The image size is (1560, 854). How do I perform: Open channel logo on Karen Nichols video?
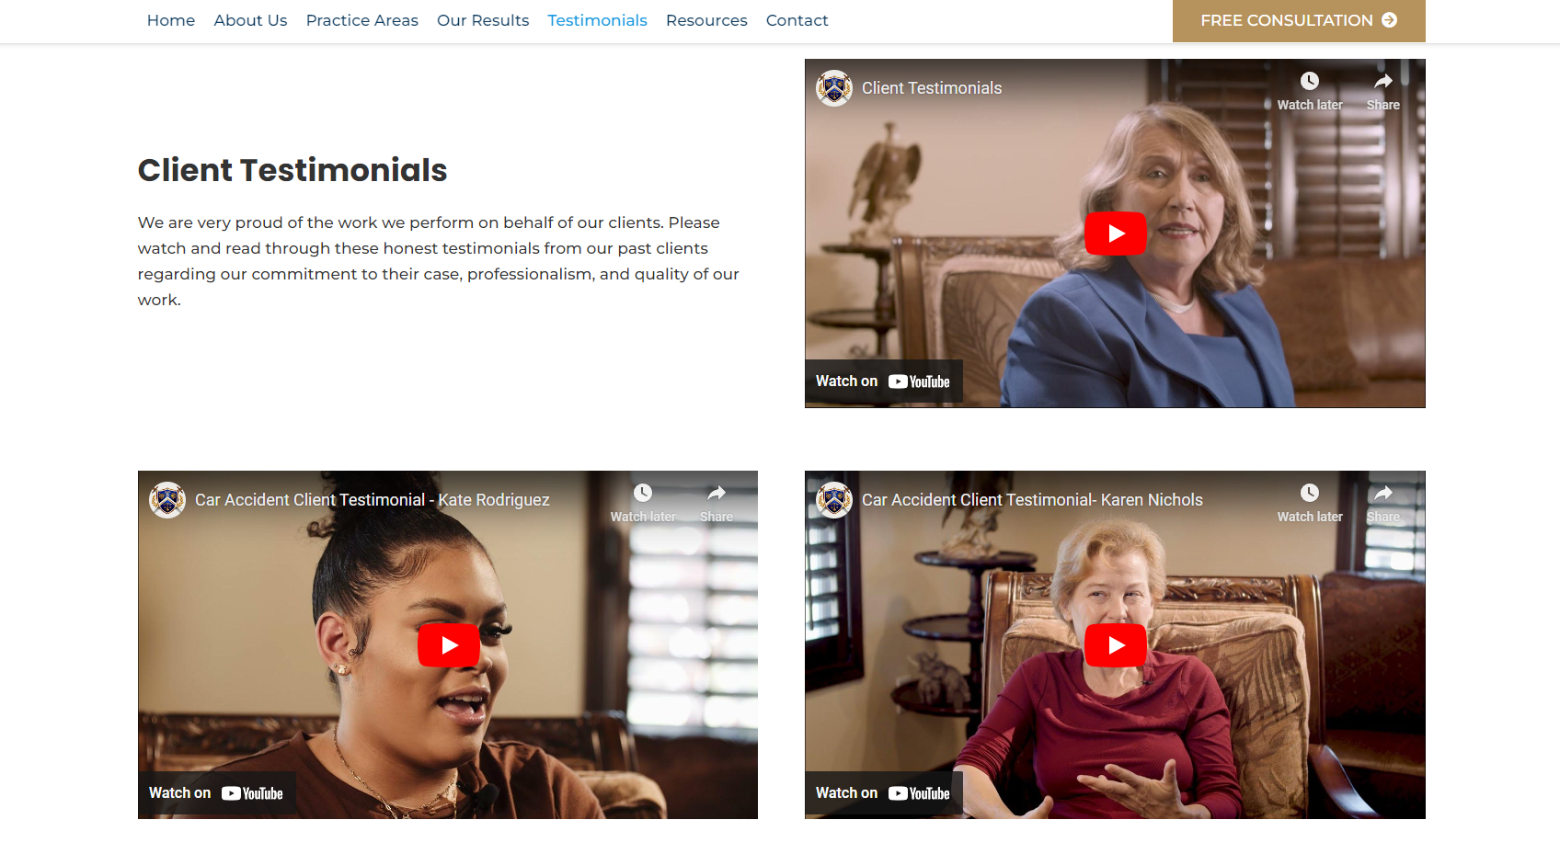tap(834, 500)
